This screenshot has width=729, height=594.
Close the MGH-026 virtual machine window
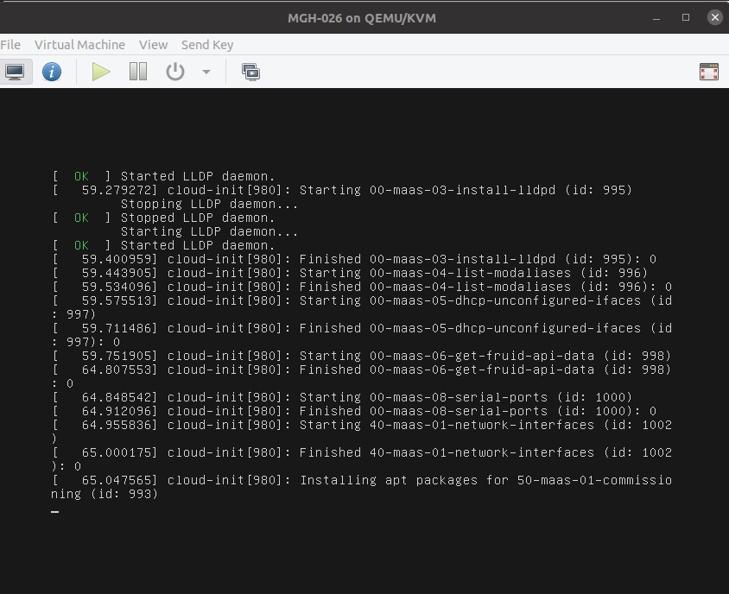pos(714,17)
